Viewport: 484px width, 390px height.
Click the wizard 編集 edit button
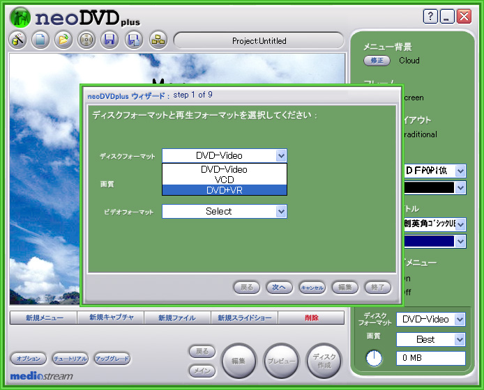[345, 288]
